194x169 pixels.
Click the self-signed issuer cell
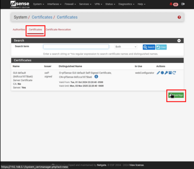point(48,75)
